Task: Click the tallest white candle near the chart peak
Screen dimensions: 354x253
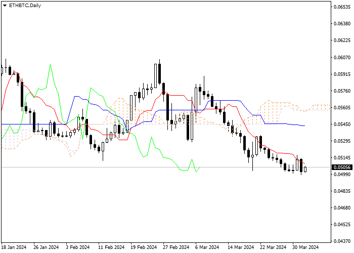Action: [156, 76]
